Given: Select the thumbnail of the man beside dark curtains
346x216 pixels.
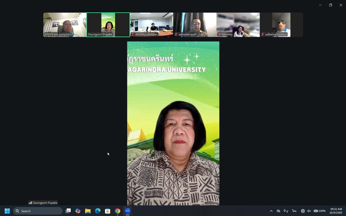Looking at the screenshot, I should [195, 25].
